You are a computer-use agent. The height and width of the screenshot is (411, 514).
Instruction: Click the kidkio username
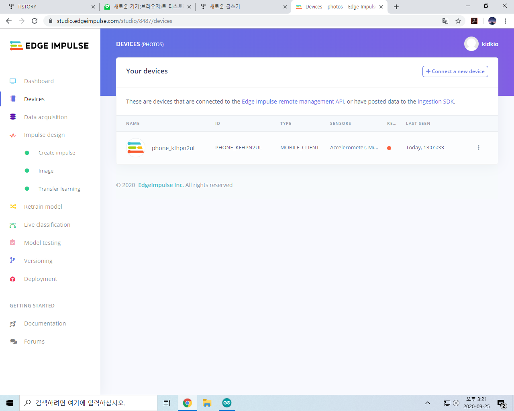(490, 44)
